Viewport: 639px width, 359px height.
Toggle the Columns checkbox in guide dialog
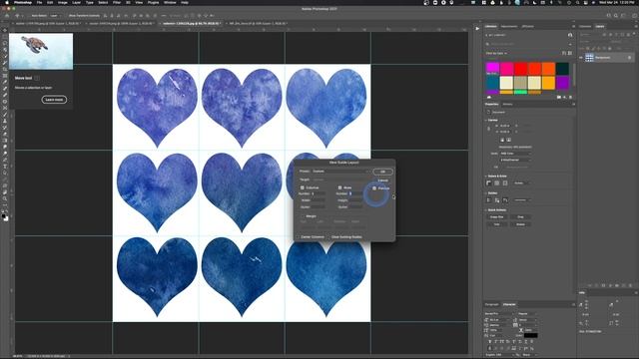coord(303,187)
